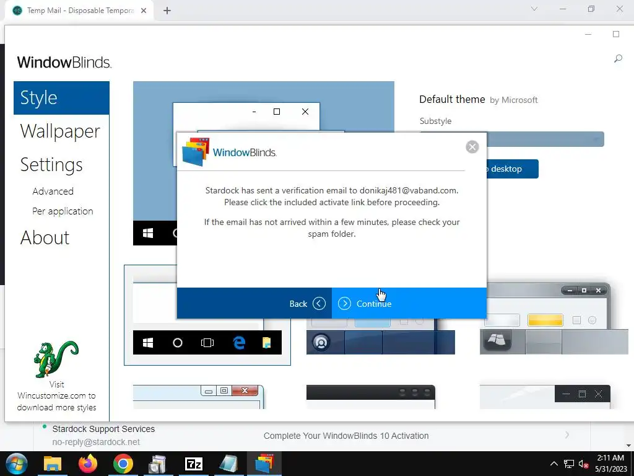Open 7-Zip from the taskbar

tap(193, 464)
